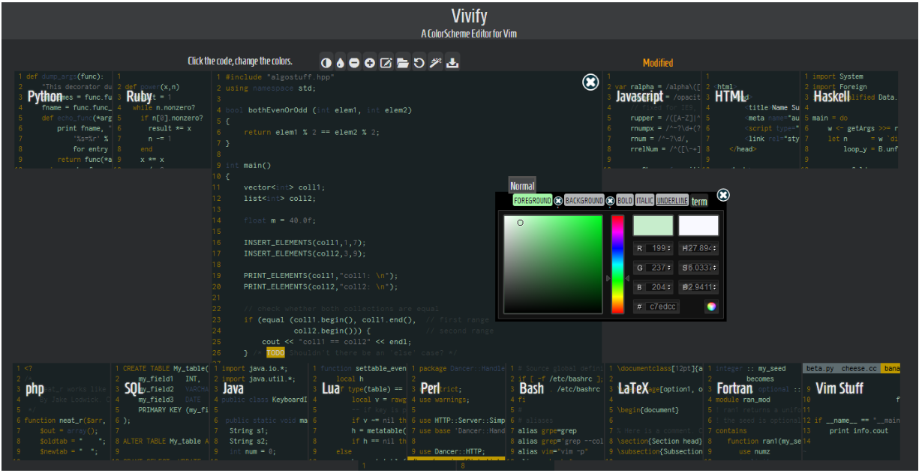This screenshot has height=473, width=919.
Task: Clear the foreground color with its x icon
Action: [x=558, y=201]
